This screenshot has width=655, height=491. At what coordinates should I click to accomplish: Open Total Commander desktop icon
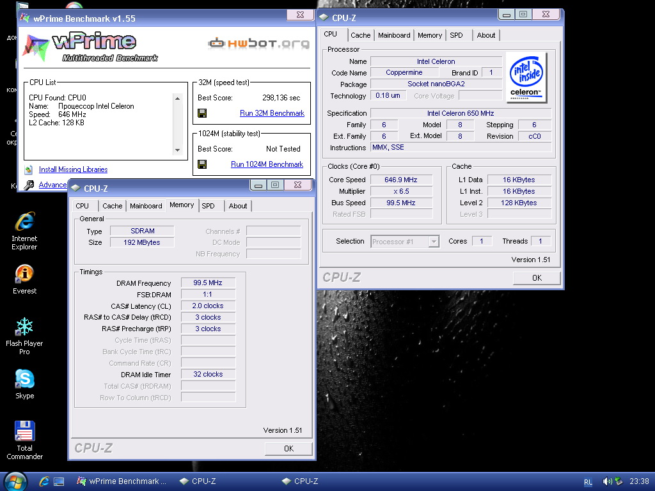(x=25, y=440)
